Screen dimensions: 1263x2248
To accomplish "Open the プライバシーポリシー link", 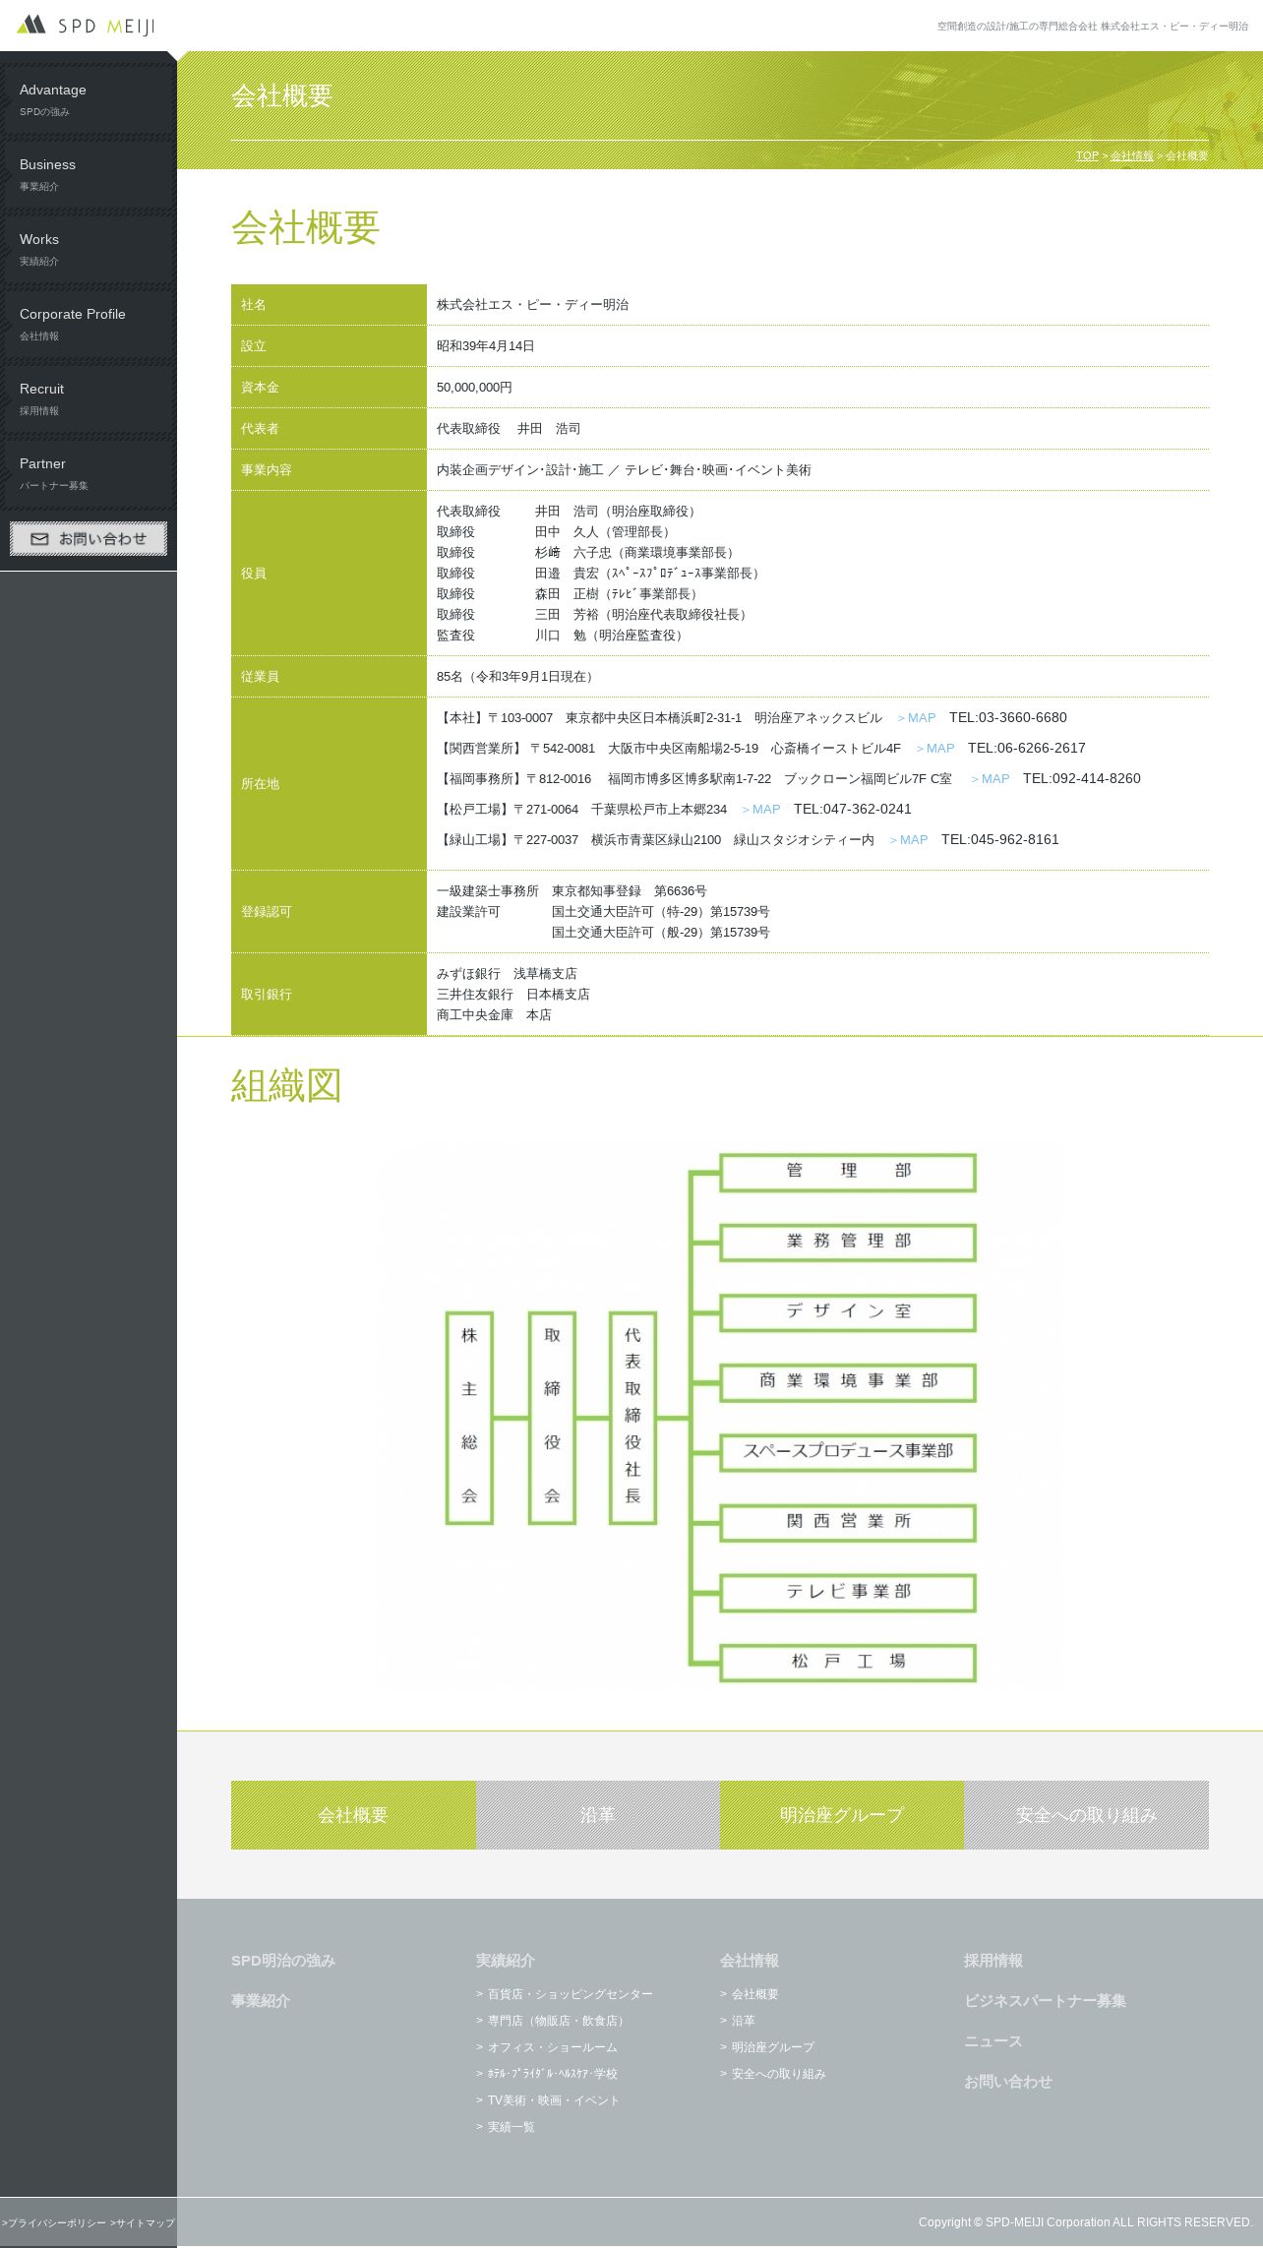I will coord(54,2223).
